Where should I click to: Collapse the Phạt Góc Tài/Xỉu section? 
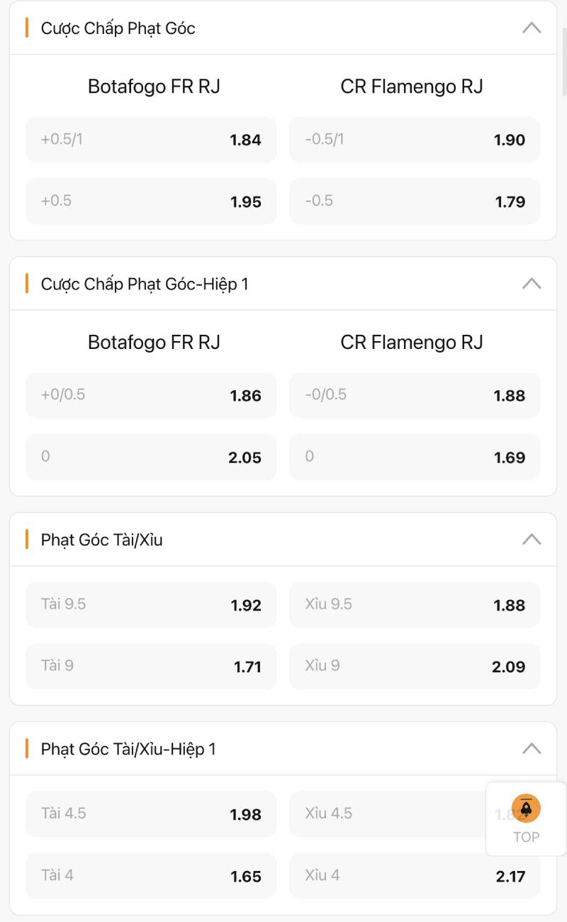click(x=531, y=540)
